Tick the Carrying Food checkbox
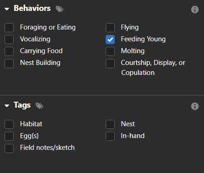 click(x=9, y=51)
